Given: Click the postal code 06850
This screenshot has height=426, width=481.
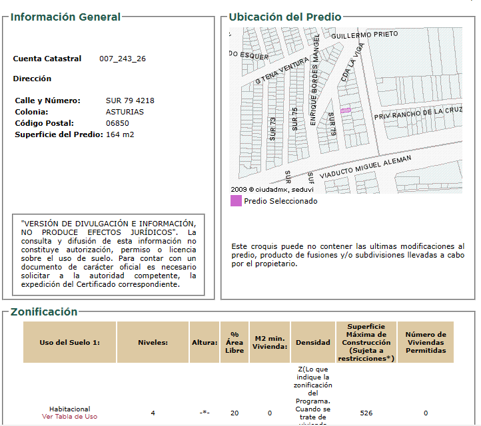Looking at the screenshot, I should [x=117, y=123].
